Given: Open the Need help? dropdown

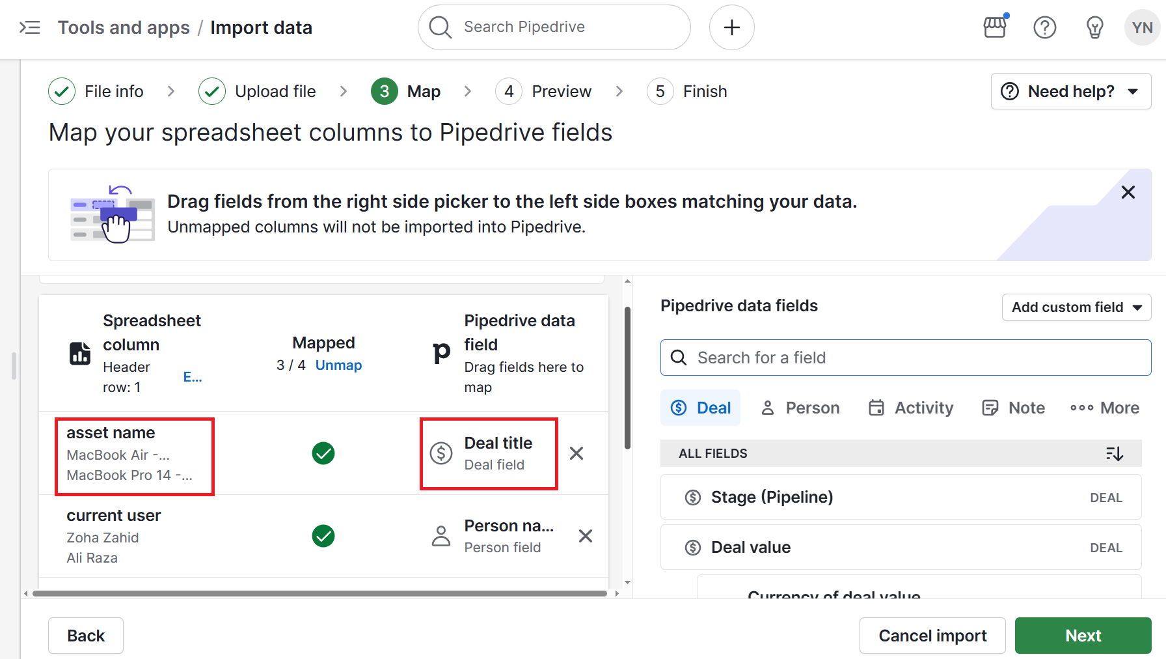Looking at the screenshot, I should 1070,91.
